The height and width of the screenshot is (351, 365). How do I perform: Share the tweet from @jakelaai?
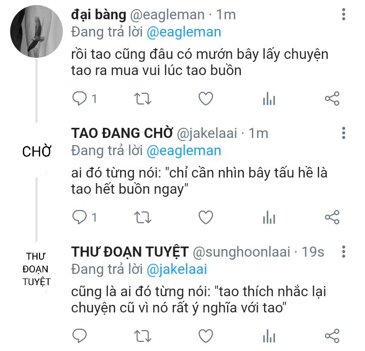pos(332,217)
